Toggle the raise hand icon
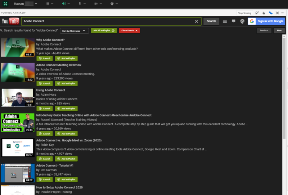This screenshot has height=195, width=288. [x=112, y=4]
